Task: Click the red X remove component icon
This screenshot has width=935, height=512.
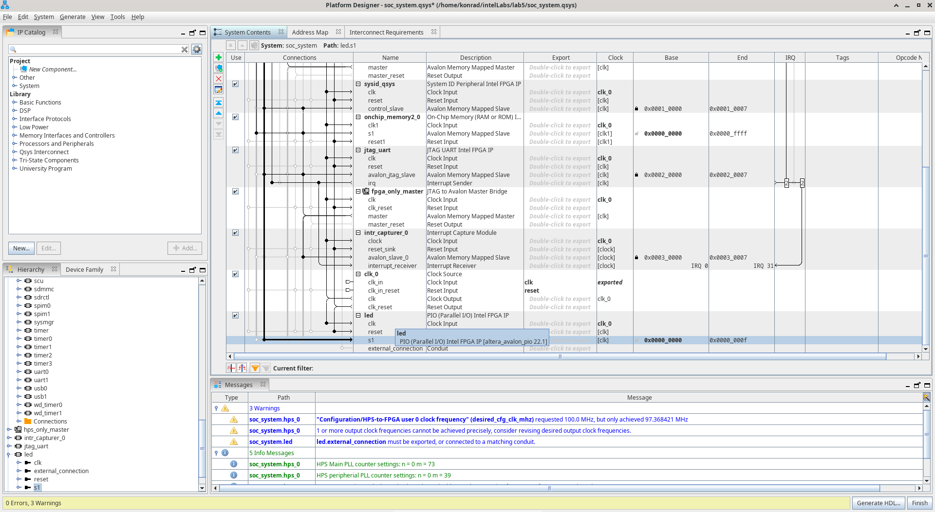Action: [x=219, y=79]
